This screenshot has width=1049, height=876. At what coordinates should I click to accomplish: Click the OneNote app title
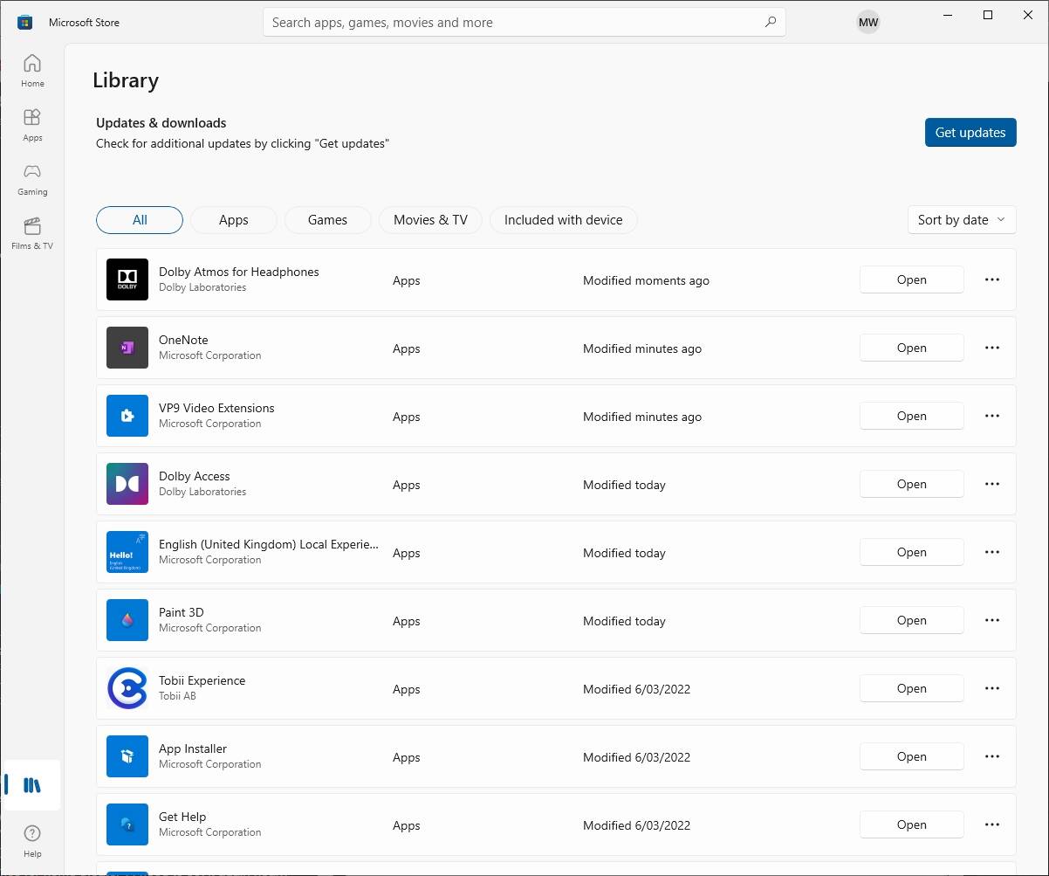coord(183,340)
